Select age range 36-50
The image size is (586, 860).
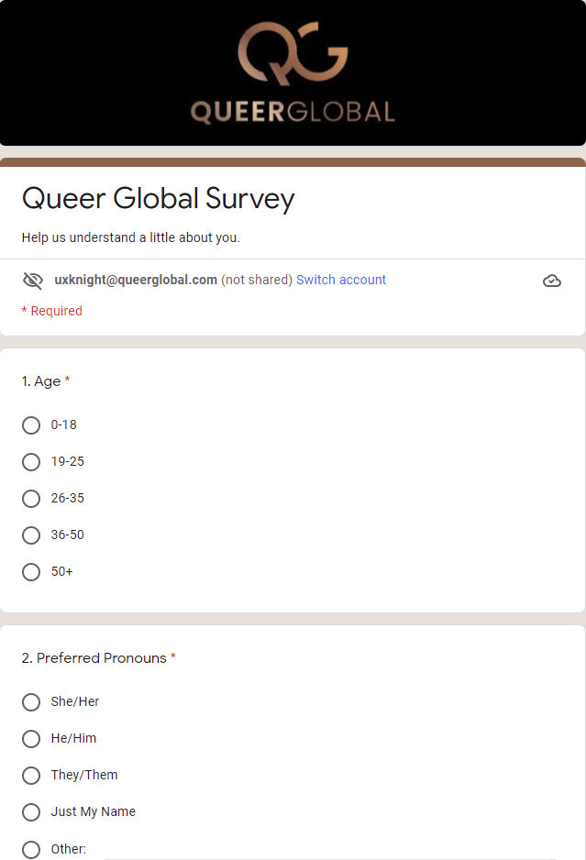coord(31,535)
